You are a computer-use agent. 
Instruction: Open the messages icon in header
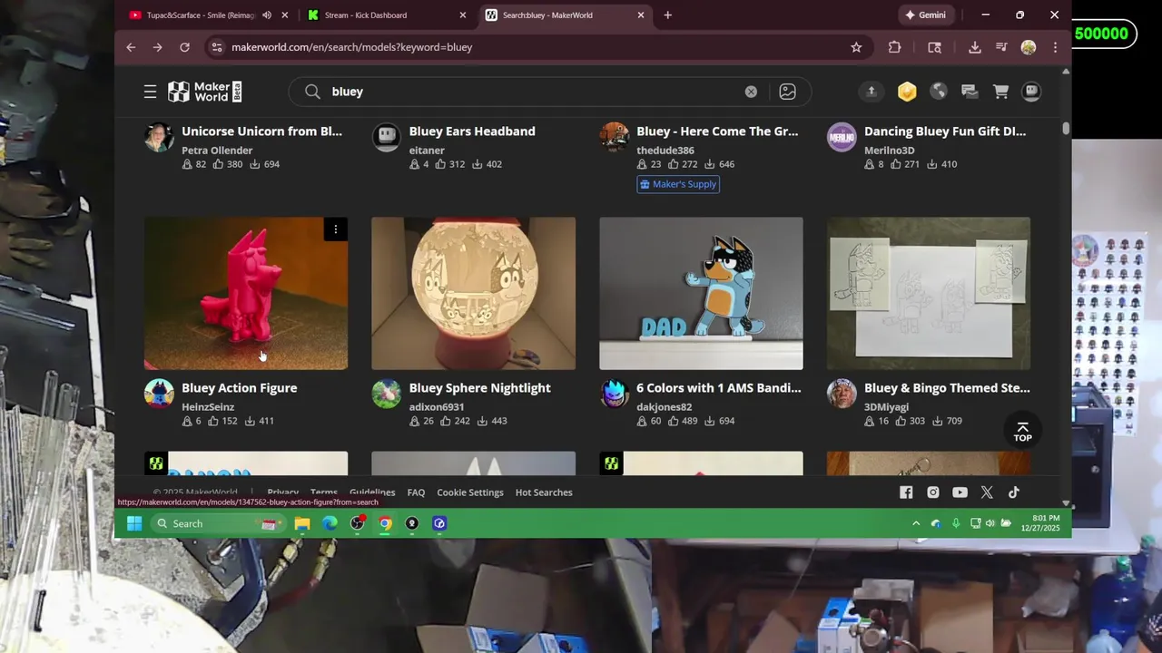coord(970,92)
